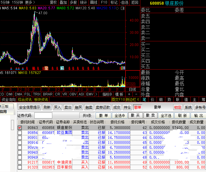
Task: Show more indicators with the right arrow
Action: point(96,94)
